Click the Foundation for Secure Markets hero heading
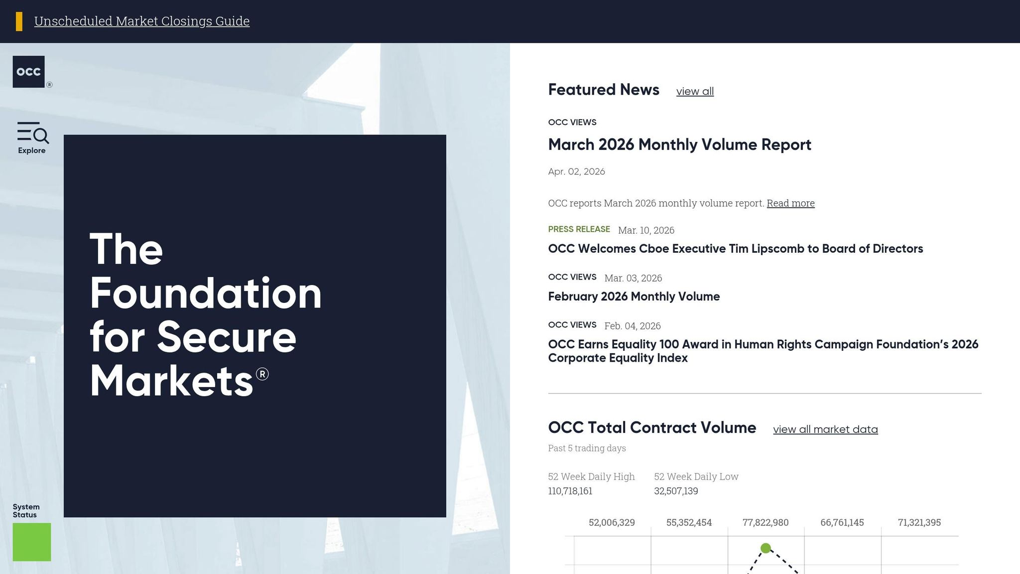Viewport: 1020px width, 574px height. (205, 314)
